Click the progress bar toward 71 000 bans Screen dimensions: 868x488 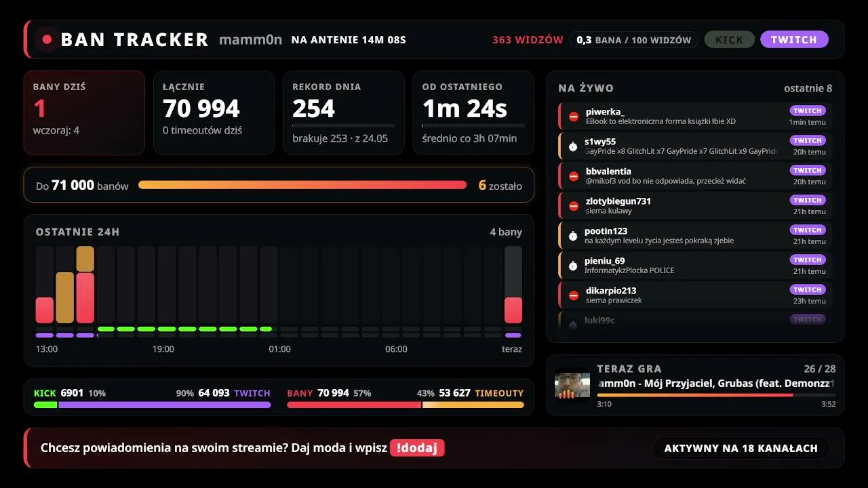[x=302, y=184]
